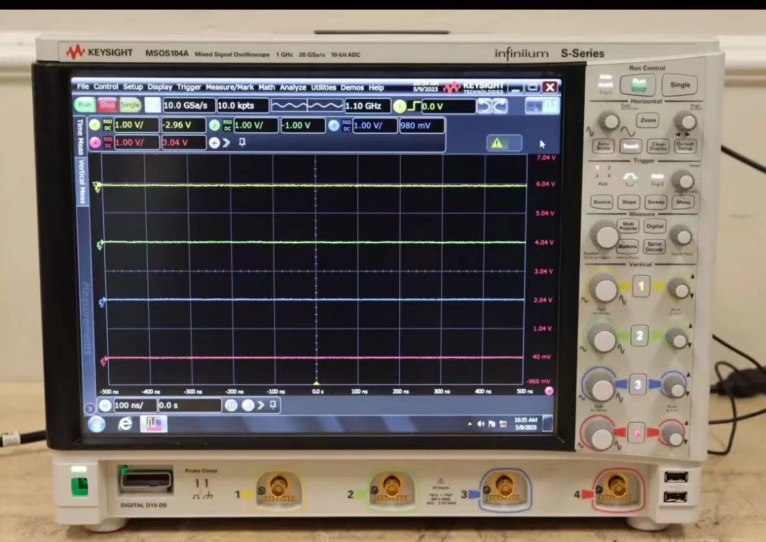Click the yellow warning triangle icon
The height and width of the screenshot is (542, 766).
click(x=497, y=143)
